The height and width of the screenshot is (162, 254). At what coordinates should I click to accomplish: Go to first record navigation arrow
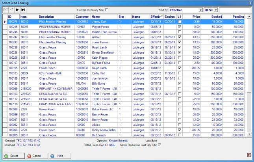(5, 9)
